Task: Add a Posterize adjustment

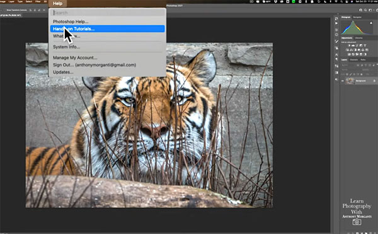Action: click(x=353, y=54)
